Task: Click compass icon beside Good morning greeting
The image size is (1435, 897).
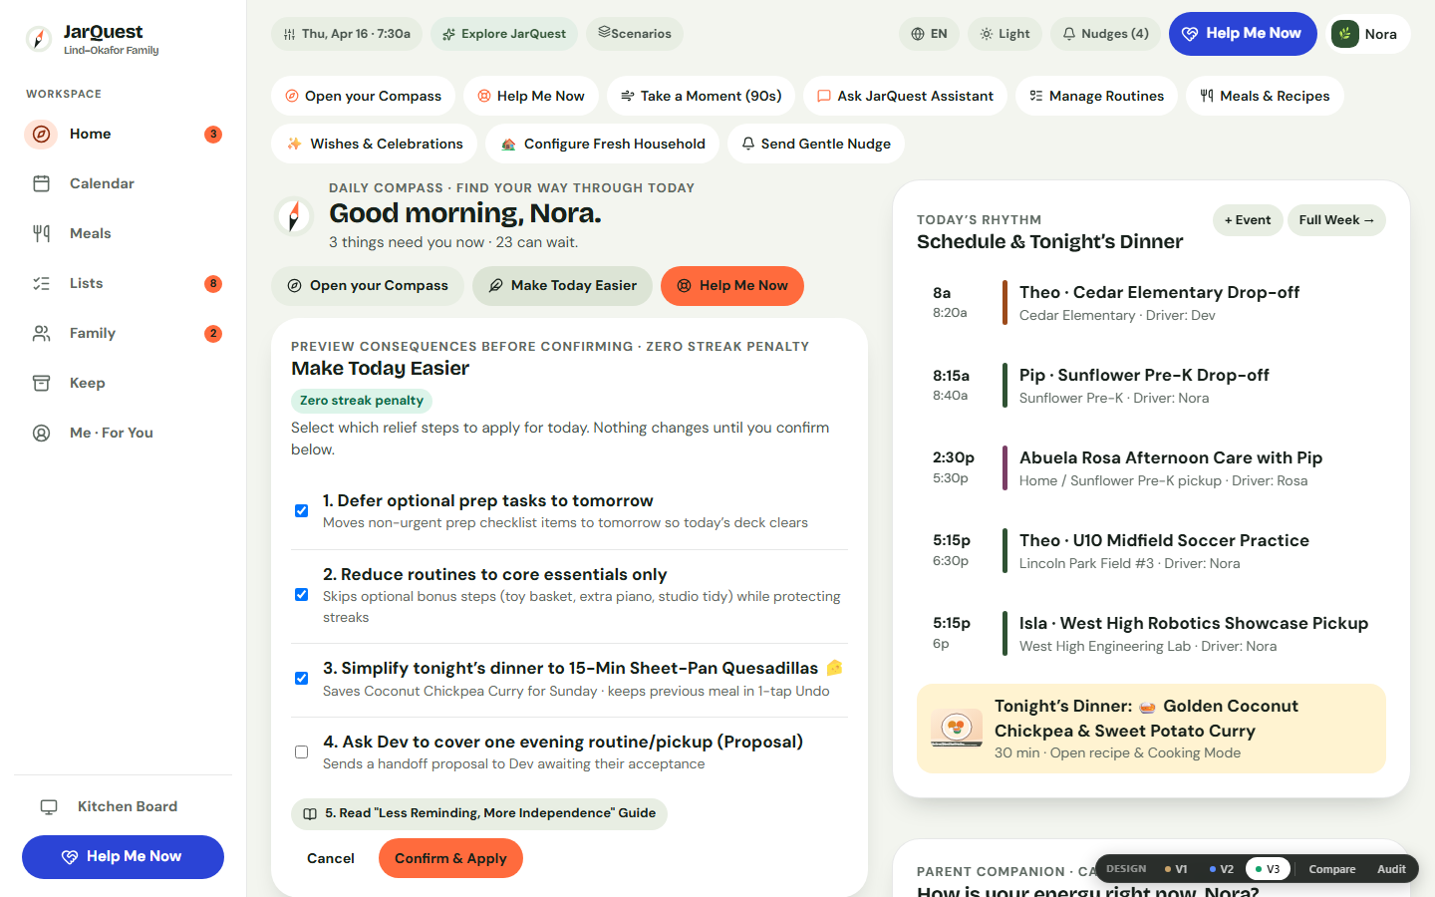Action: click(x=294, y=216)
